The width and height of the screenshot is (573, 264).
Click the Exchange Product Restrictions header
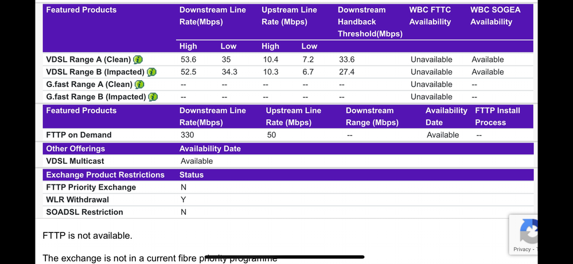coord(105,175)
